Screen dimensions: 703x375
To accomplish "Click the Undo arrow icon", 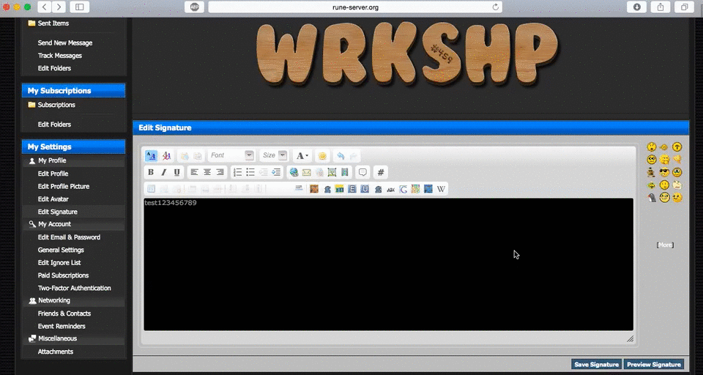I will click(341, 156).
